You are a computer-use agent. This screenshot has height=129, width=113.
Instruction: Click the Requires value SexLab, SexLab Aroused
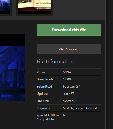click(x=80, y=108)
